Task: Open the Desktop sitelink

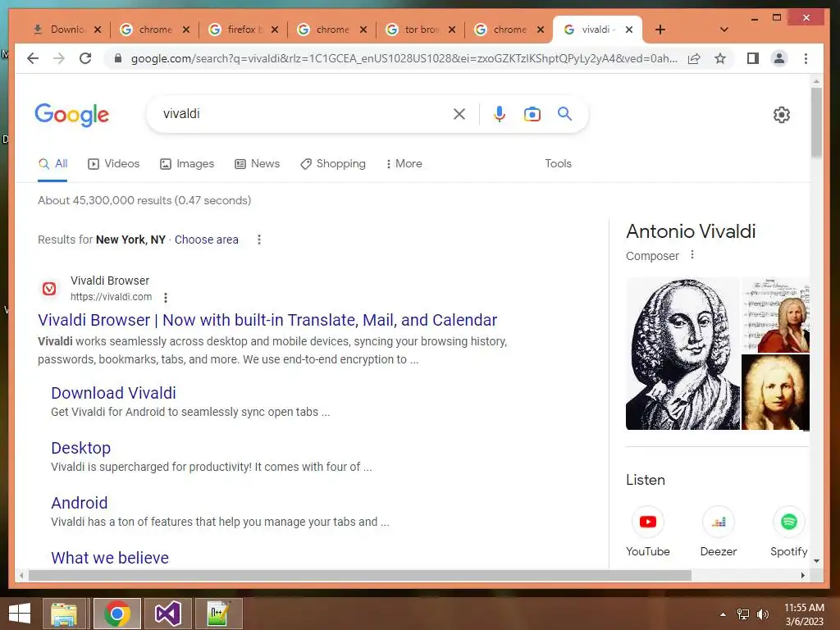Action: (81, 448)
